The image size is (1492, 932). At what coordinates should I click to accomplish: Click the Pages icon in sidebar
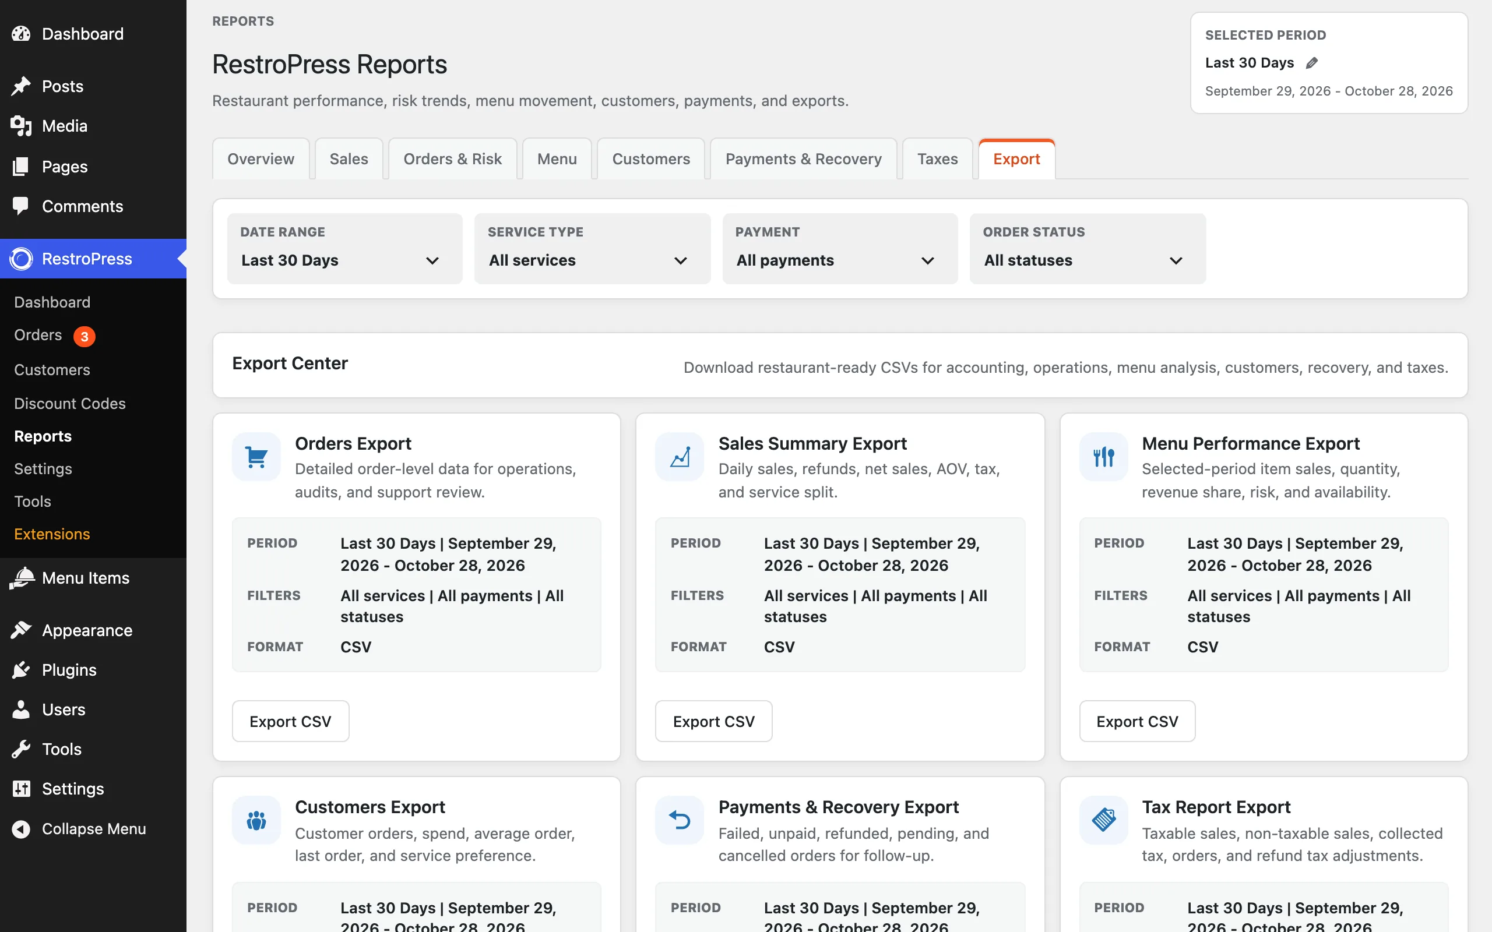21,167
